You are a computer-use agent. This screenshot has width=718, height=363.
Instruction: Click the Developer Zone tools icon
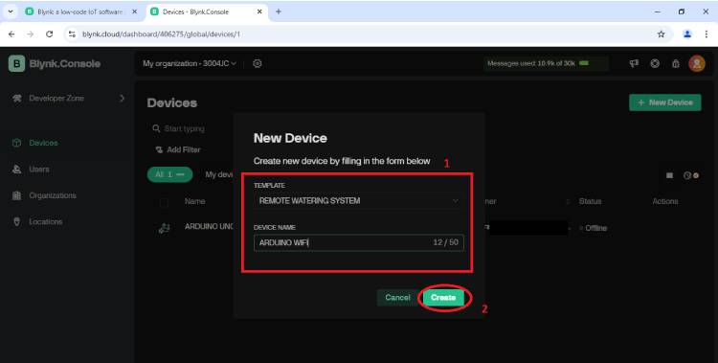click(17, 98)
